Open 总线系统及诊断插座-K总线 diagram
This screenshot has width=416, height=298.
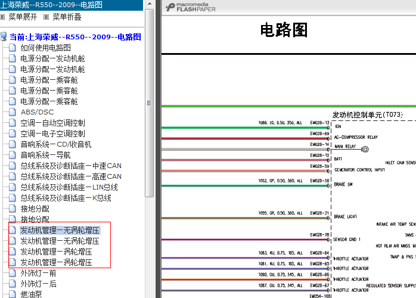point(66,198)
